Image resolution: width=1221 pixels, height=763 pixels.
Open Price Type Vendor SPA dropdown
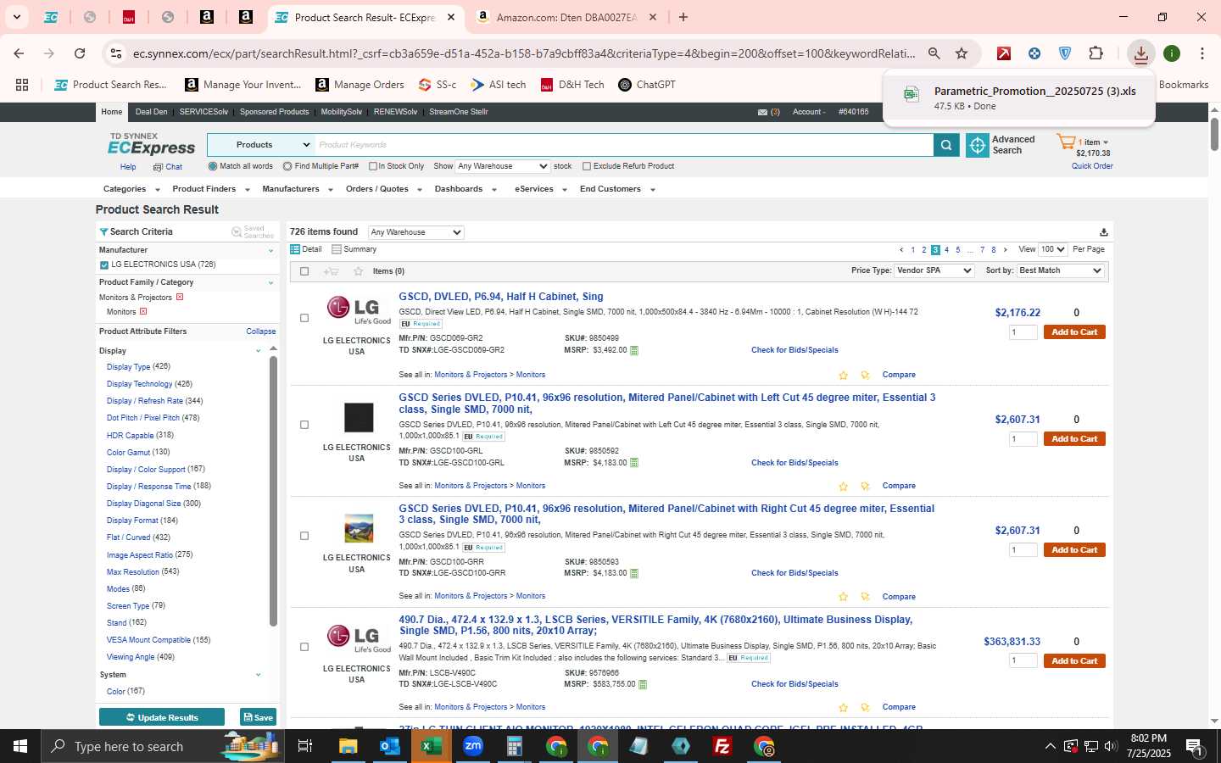click(934, 270)
